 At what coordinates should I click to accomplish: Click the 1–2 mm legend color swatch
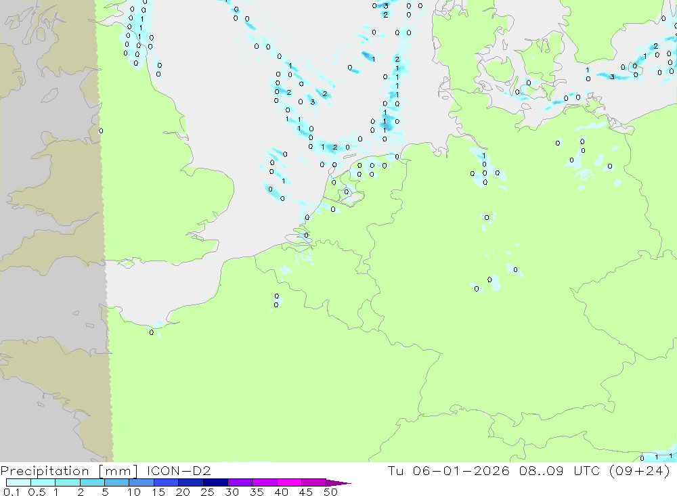click(x=68, y=482)
